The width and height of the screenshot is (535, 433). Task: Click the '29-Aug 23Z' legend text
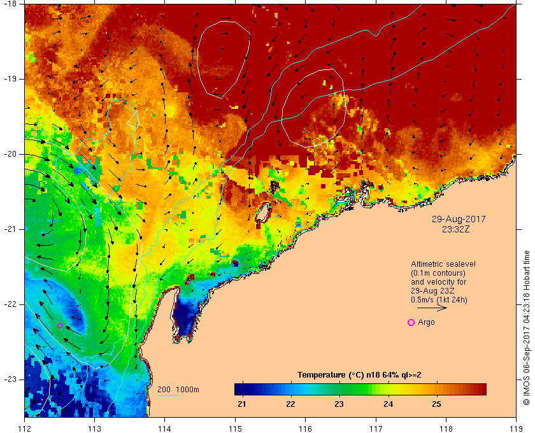pos(432,291)
